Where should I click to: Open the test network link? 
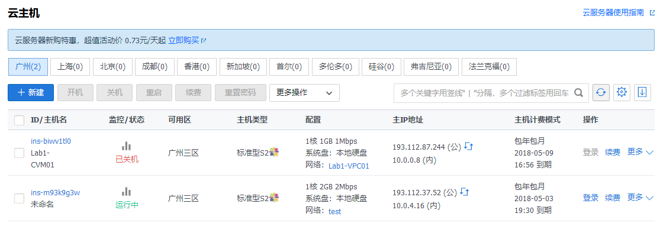(x=334, y=212)
